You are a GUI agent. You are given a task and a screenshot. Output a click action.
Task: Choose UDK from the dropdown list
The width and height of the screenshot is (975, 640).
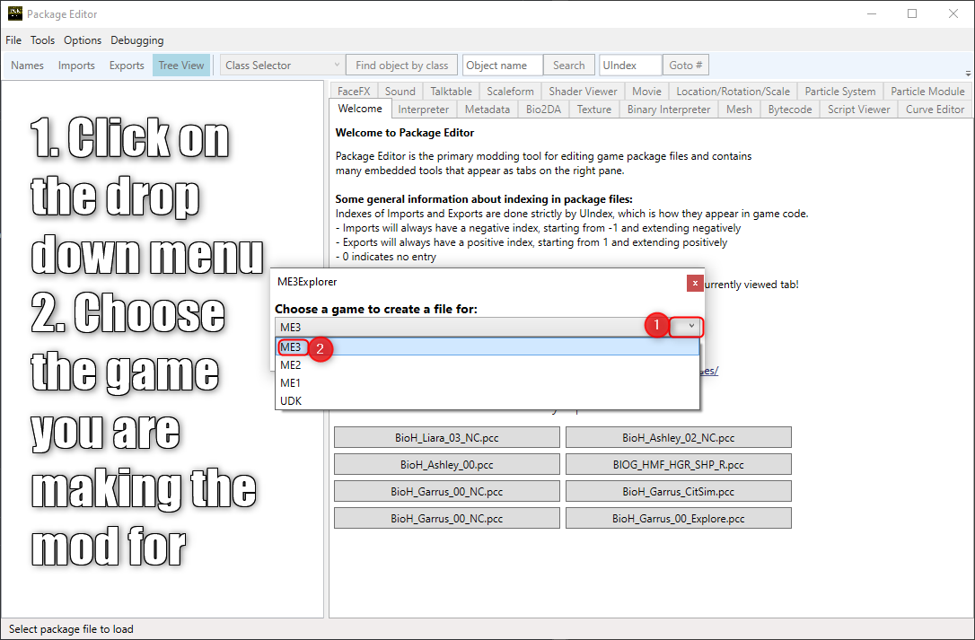(487, 401)
